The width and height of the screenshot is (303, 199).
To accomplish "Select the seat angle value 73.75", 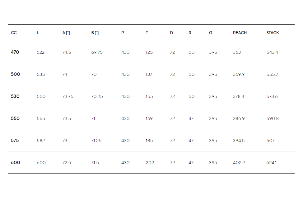I will tap(68, 96).
